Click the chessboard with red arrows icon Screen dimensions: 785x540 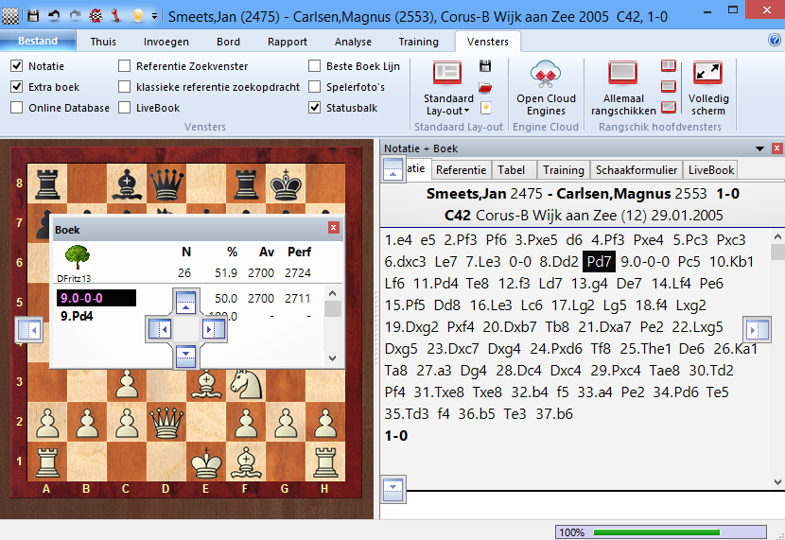[96, 16]
